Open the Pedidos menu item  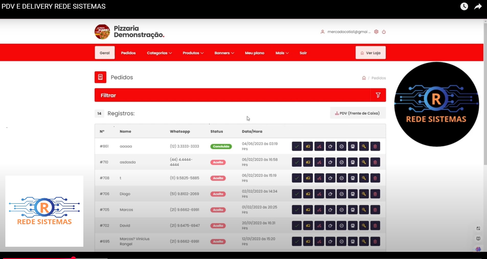pos(128,53)
